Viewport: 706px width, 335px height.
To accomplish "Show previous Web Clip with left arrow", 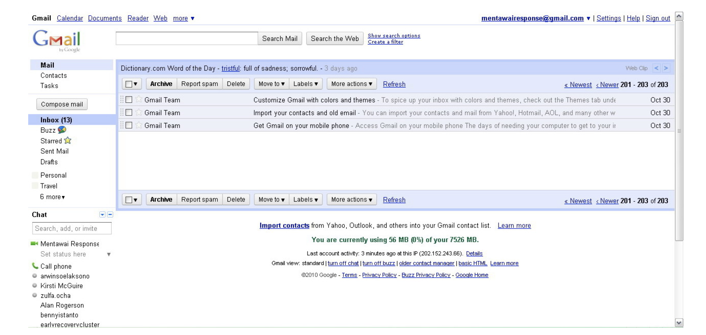I will [656, 68].
